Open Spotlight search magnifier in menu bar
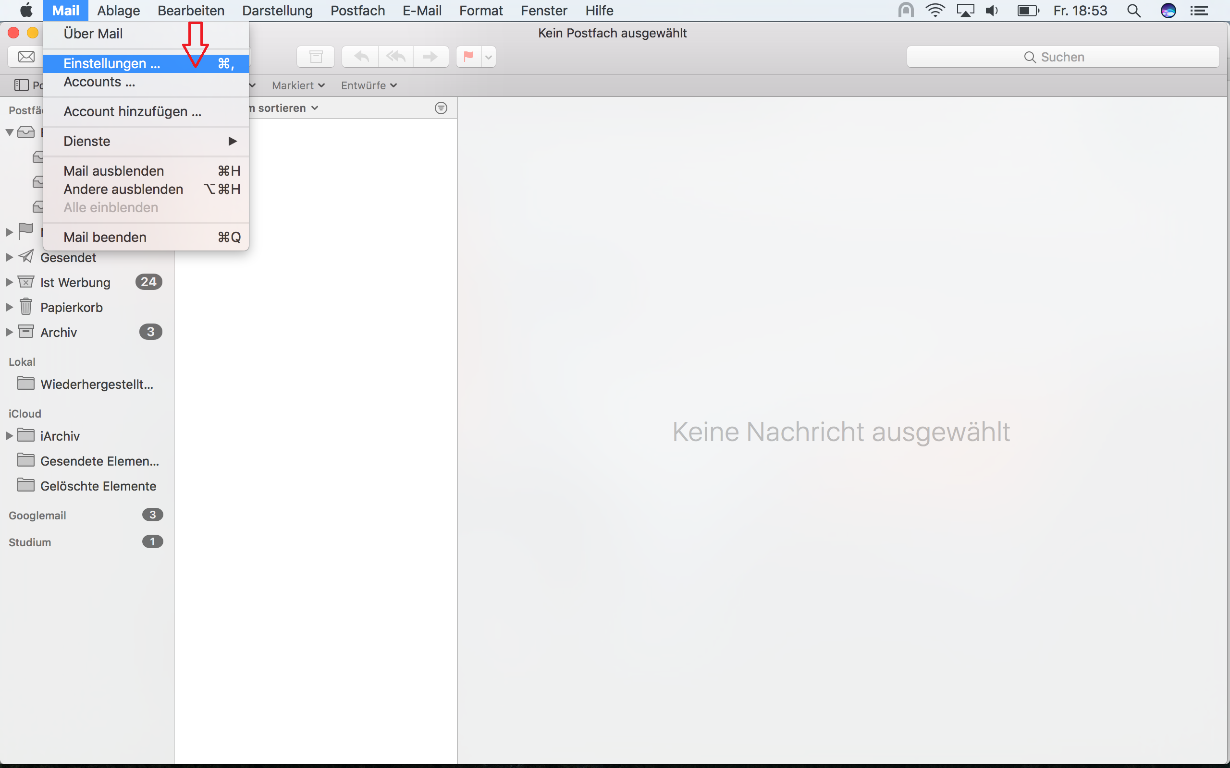Image resolution: width=1230 pixels, height=768 pixels. coord(1133,11)
